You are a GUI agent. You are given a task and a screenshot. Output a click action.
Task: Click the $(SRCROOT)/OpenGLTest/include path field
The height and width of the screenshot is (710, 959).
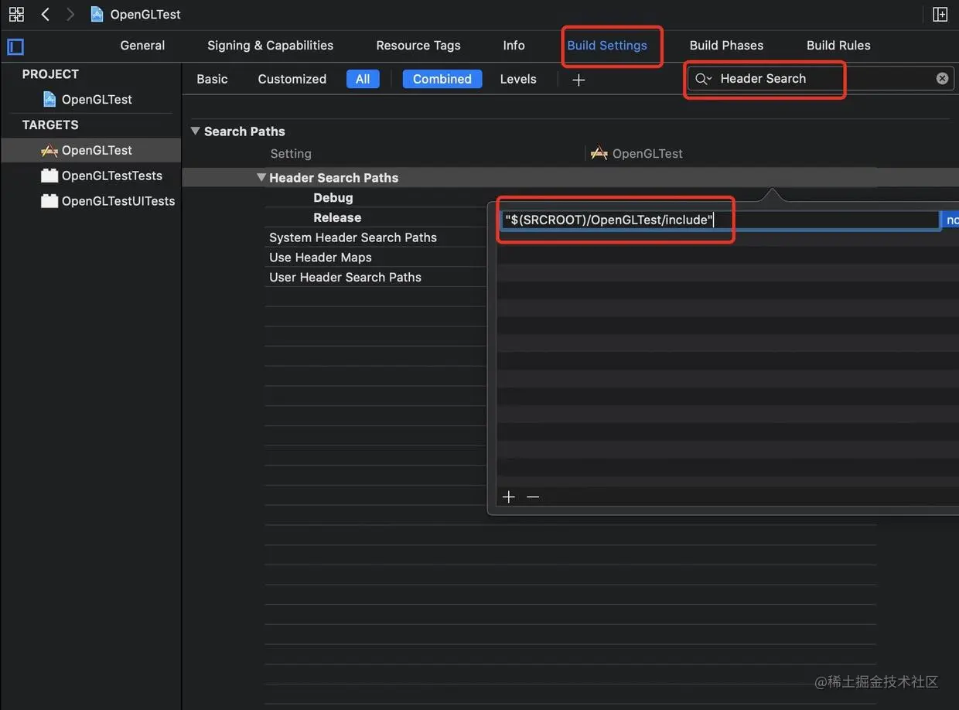coord(719,220)
